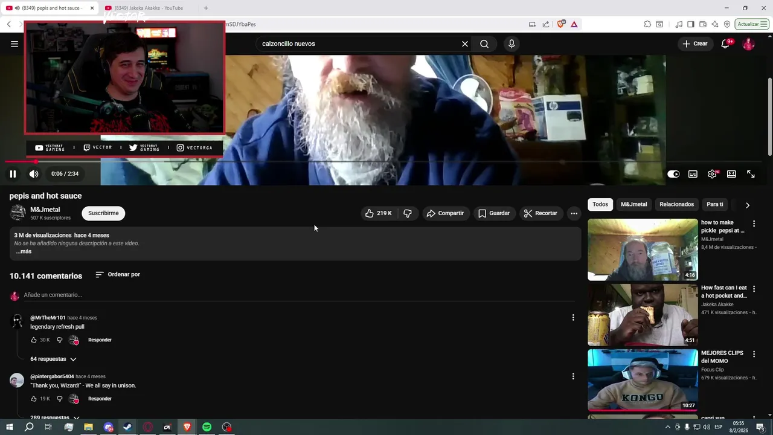Viewport: 773px width, 435px height.
Task: Reply to @MrTheMr101 via Responder
Action: click(100, 340)
